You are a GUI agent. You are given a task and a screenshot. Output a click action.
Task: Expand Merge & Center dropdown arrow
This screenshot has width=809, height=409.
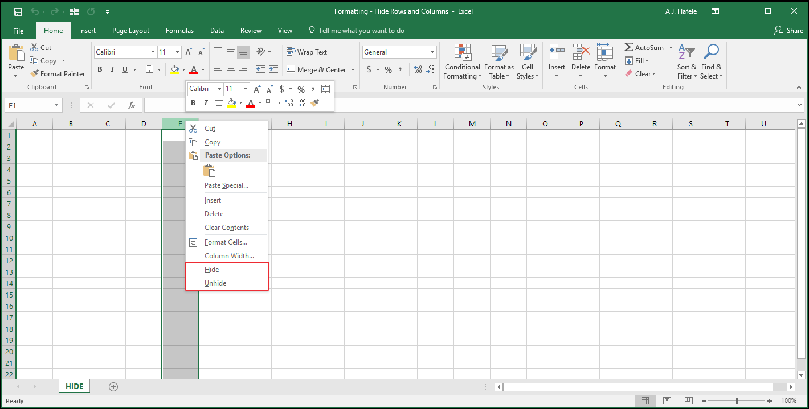point(353,70)
